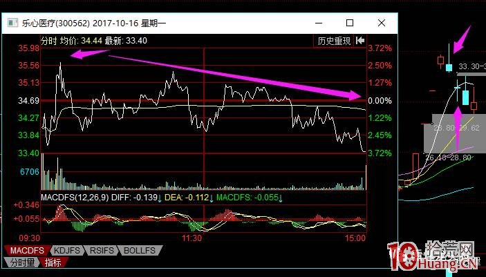
Task: Click the DIFF: -0.139 value
Action: coord(134,198)
